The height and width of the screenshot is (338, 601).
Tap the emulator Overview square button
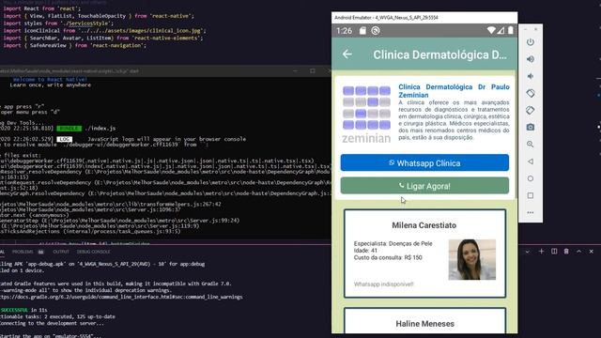pos(531,195)
